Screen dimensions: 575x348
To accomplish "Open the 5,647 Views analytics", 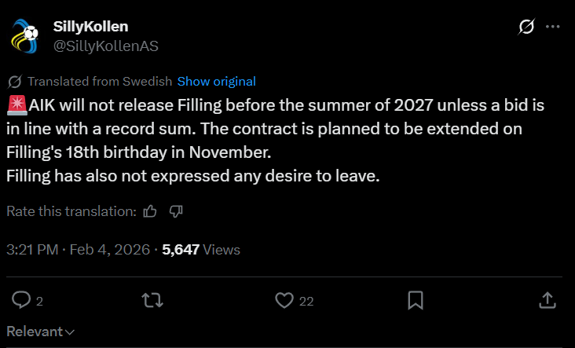I will (x=200, y=250).
